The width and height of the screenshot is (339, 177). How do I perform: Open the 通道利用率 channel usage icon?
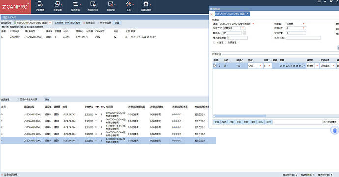93,6
